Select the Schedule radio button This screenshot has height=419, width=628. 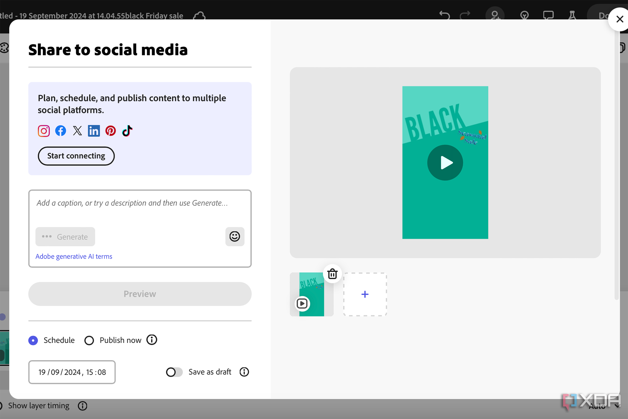(33, 340)
